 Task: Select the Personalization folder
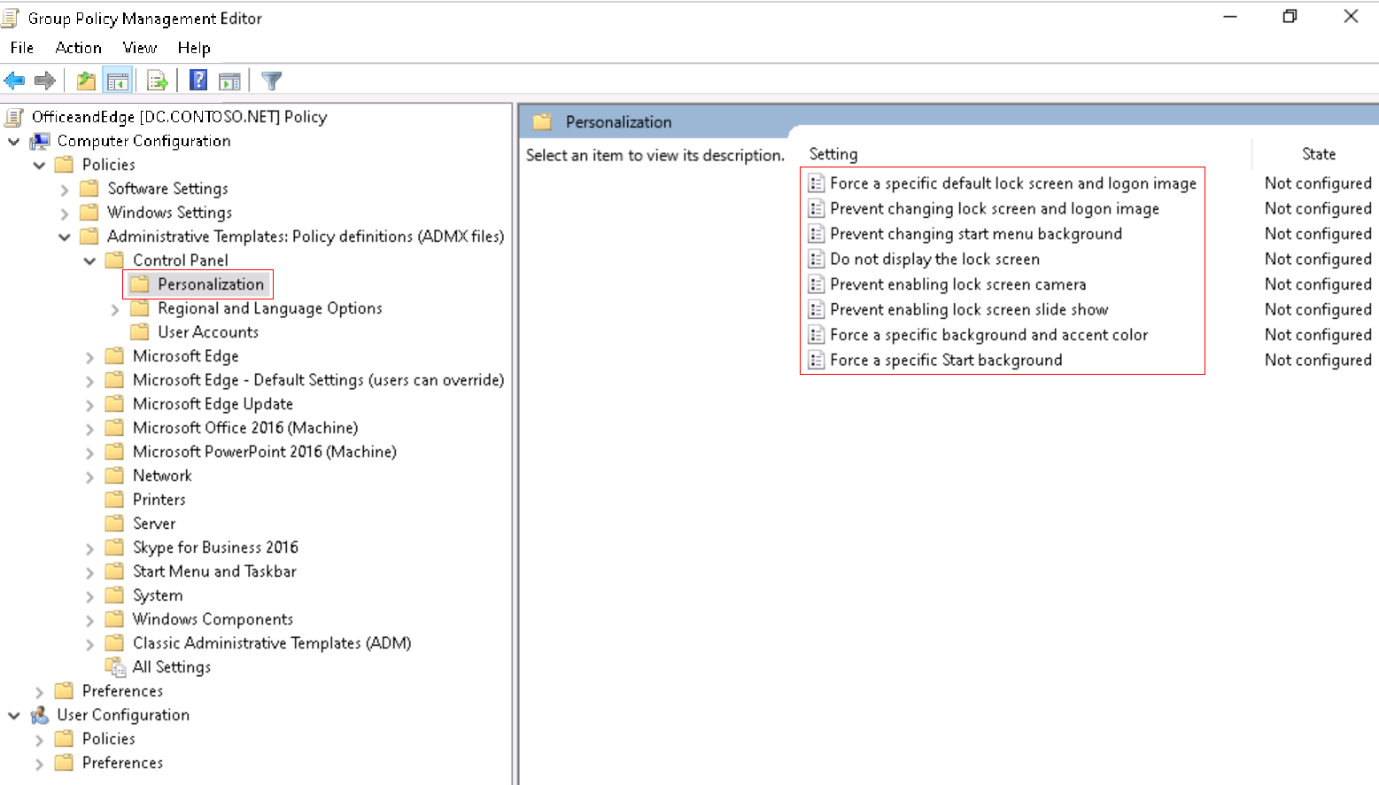coord(208,284)
